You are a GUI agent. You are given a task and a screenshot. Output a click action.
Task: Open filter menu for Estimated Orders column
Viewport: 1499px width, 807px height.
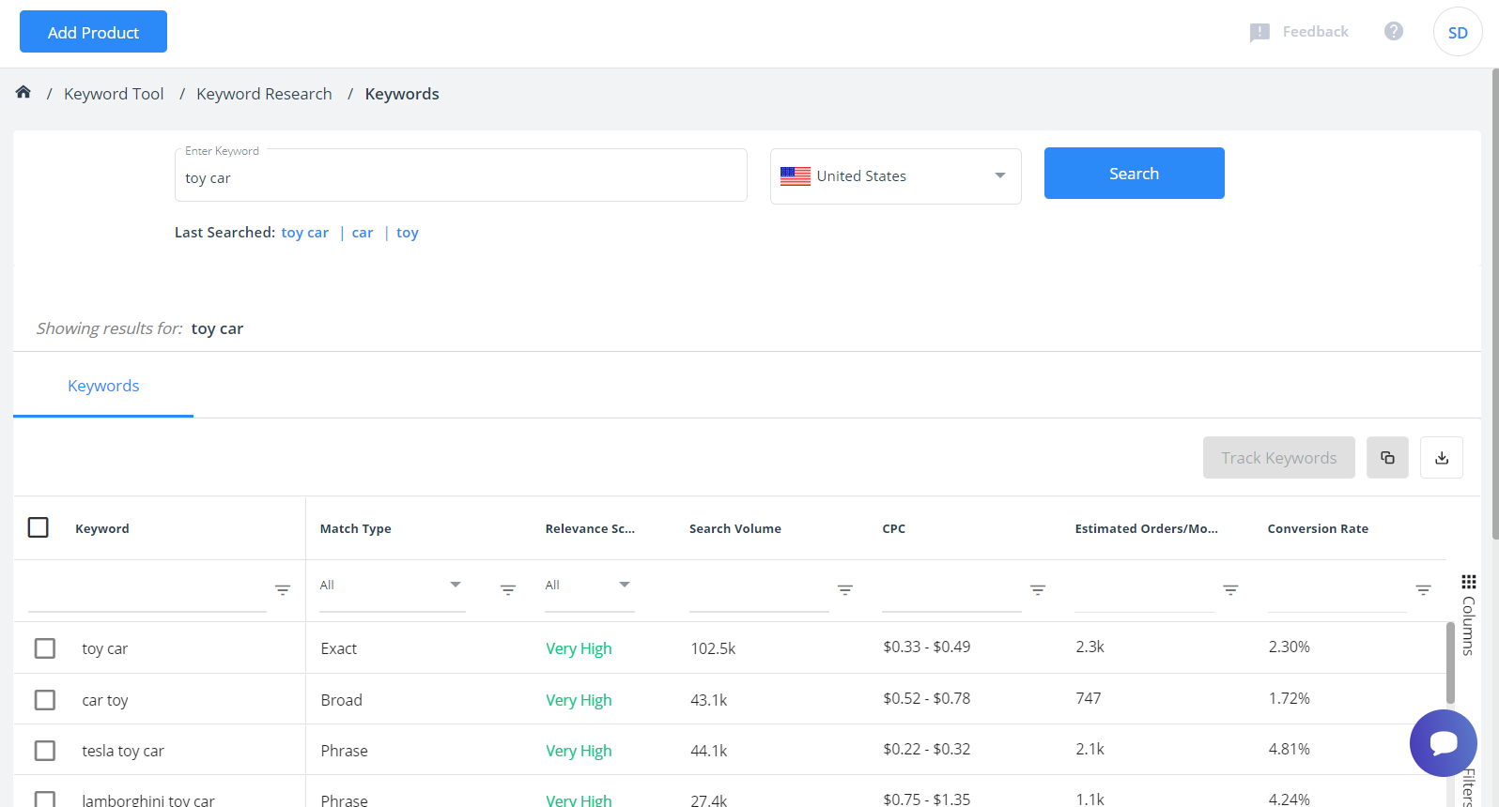pos(1230,590)
